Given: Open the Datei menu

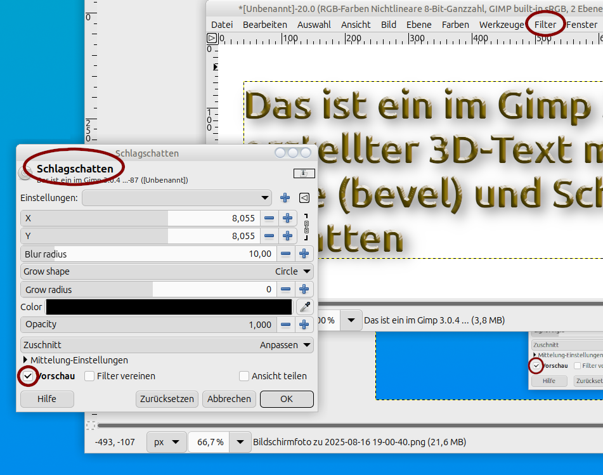Looking at the screenshot, I should (222, 25).
